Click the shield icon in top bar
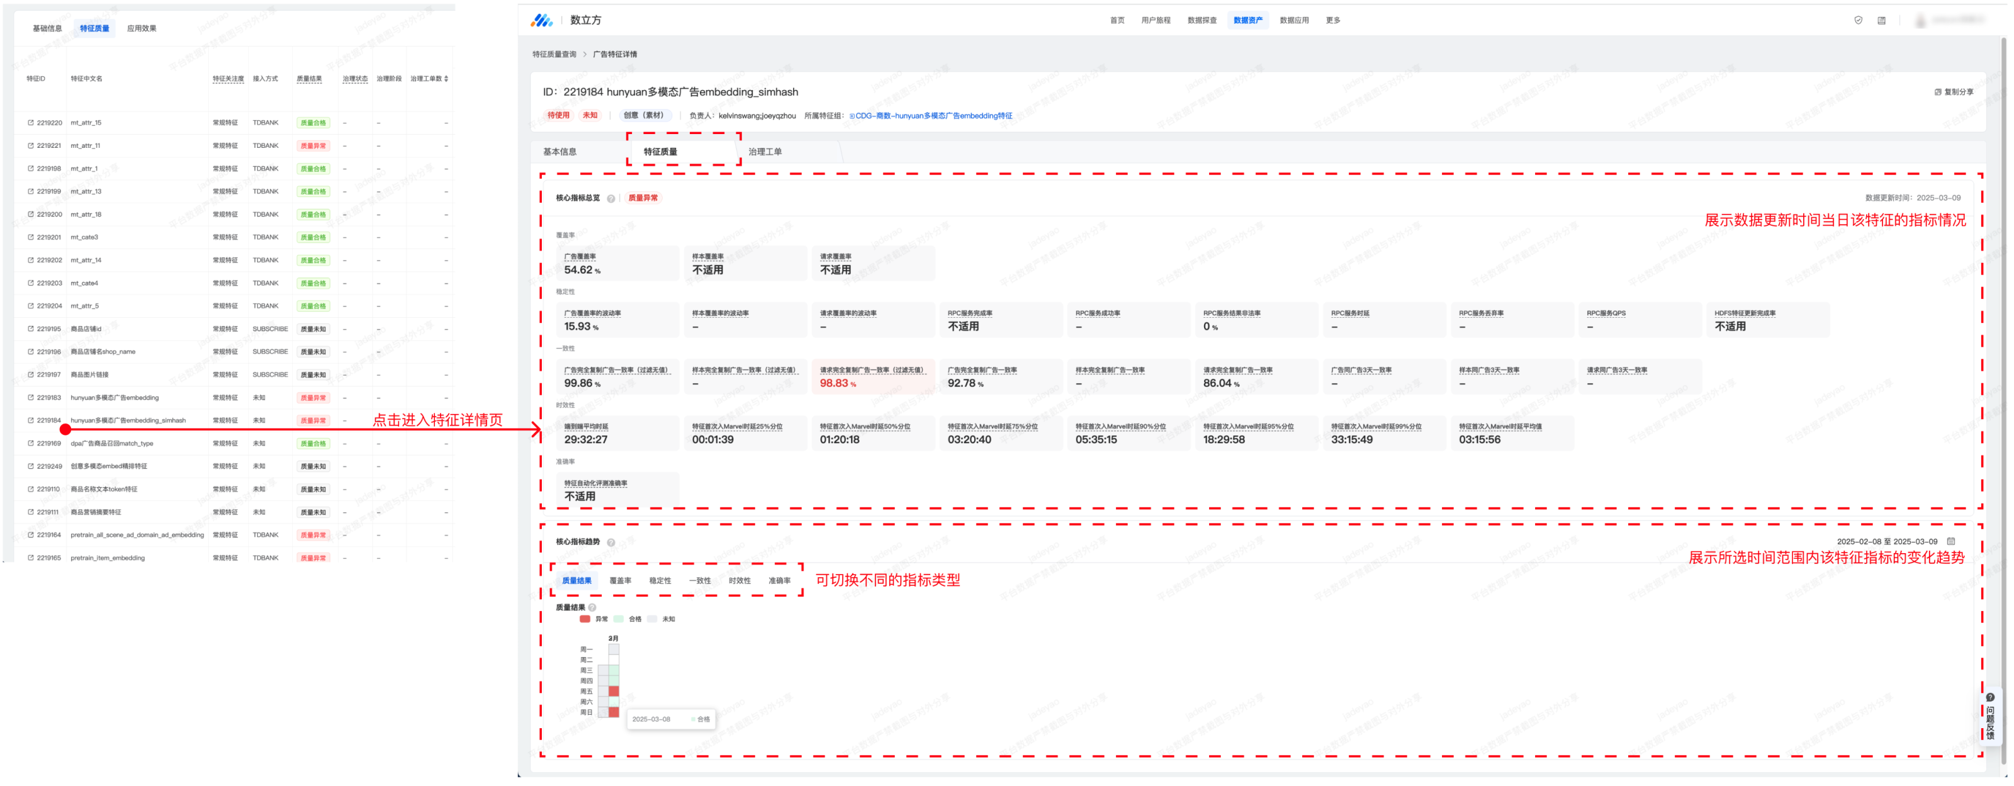2014x786 pixels. click(x=1859, y=20)
